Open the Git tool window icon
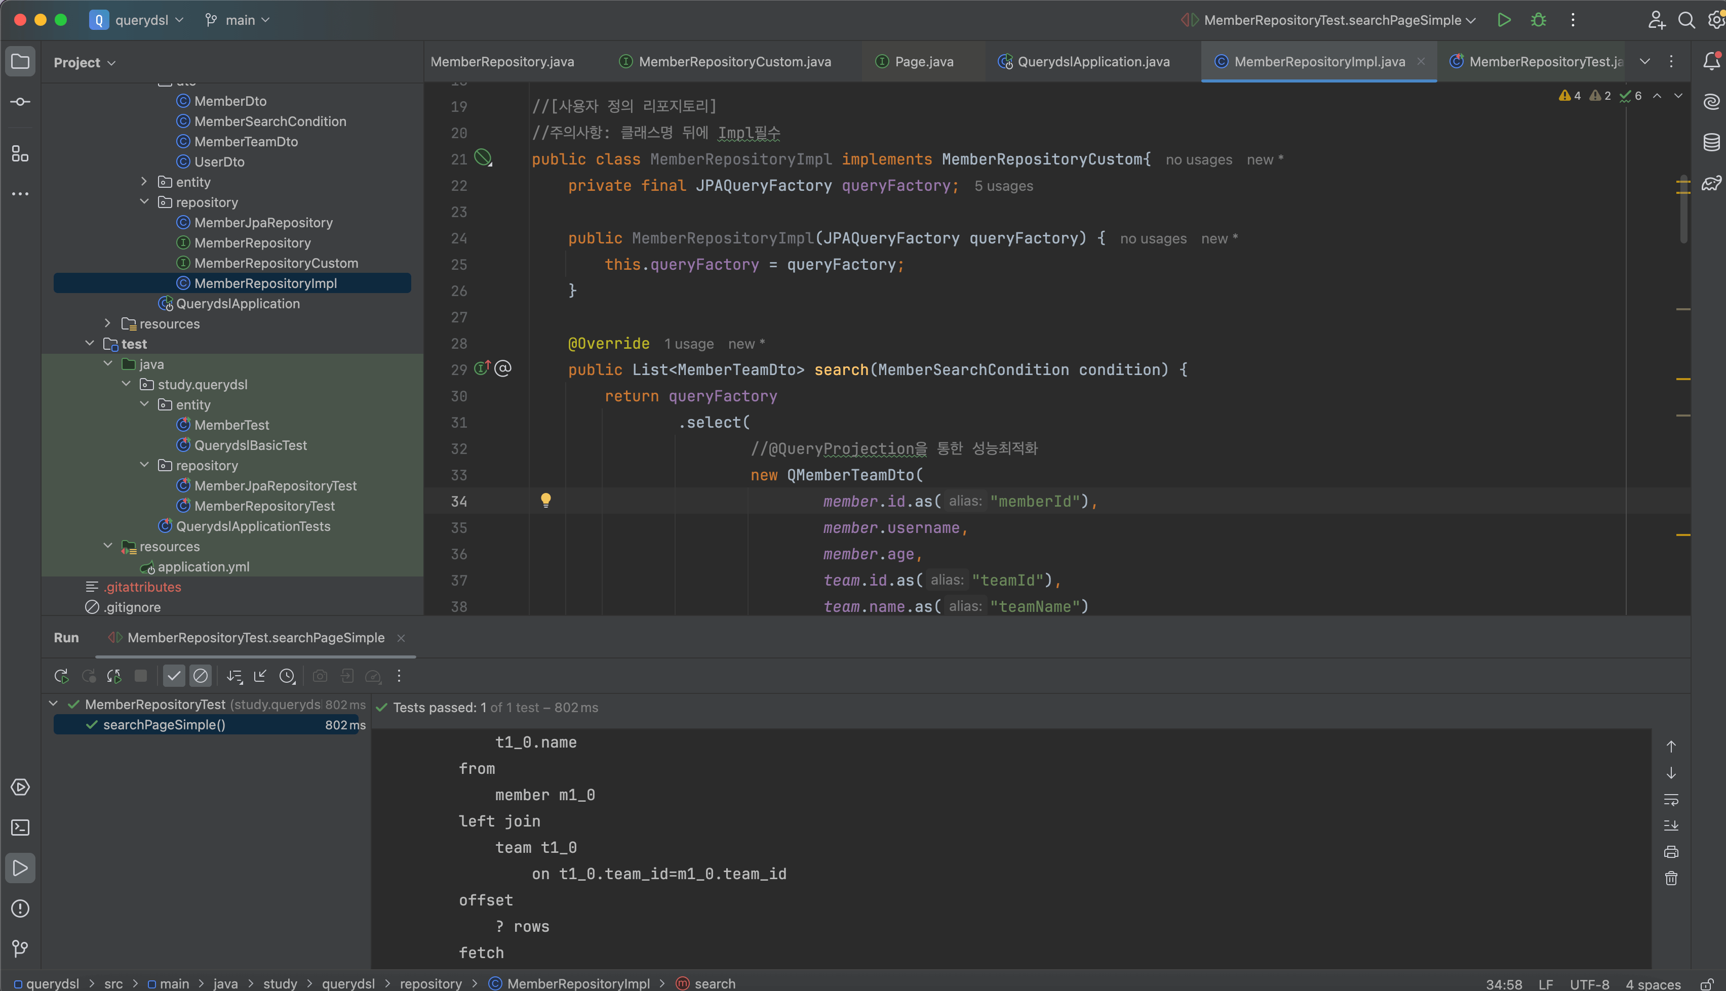This screenshot has height=991, width=1726. (x=20, y=949)
